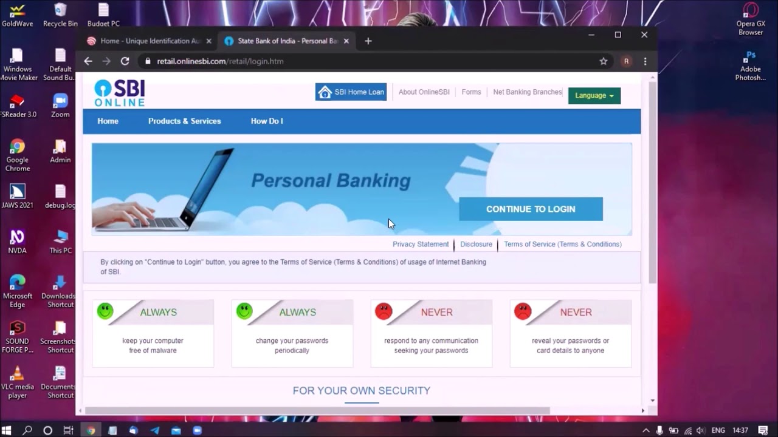Open About OnlineSBI link
Screen dimensions: 778x437
pos(424,92)
